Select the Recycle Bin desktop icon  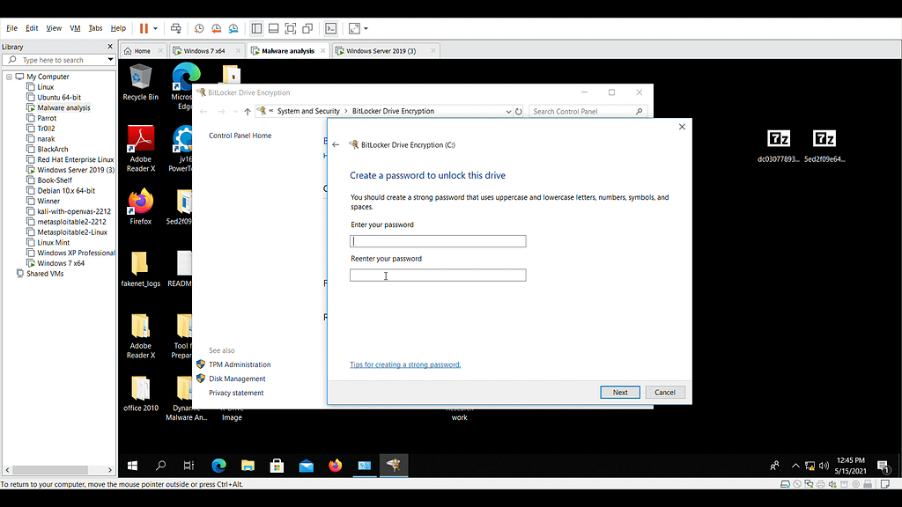pyautogui.click(x=140, y=83)
